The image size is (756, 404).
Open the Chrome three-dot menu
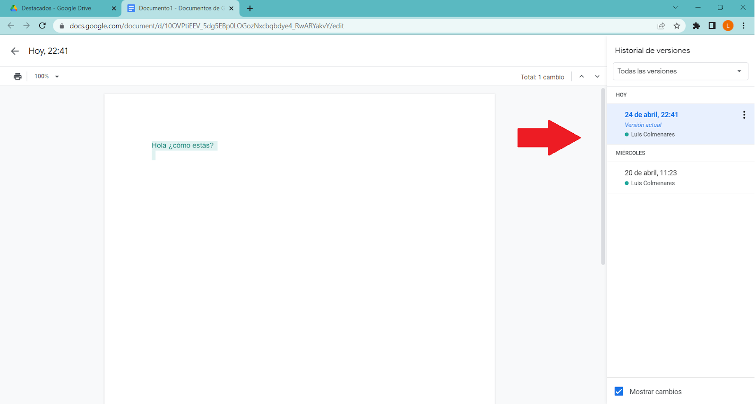(x=744, y=26)
